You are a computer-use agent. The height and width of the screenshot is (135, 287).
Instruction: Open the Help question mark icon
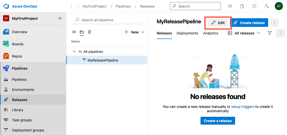254,6
